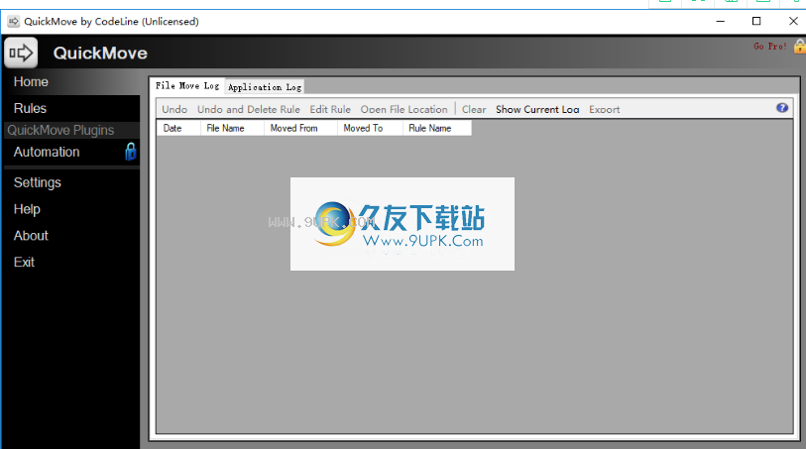806x449 pixels.
Task: Click Show Current Log
Action: pos(537,109)
